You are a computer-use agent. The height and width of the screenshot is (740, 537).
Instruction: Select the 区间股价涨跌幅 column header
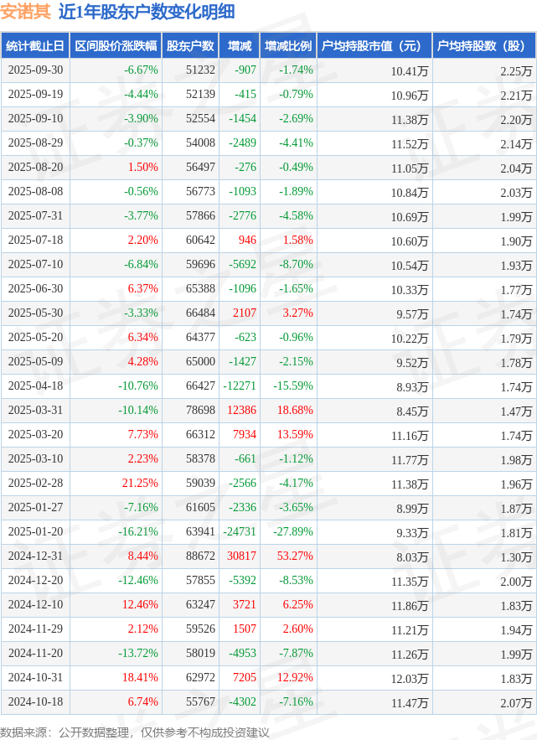coord(115,46)
